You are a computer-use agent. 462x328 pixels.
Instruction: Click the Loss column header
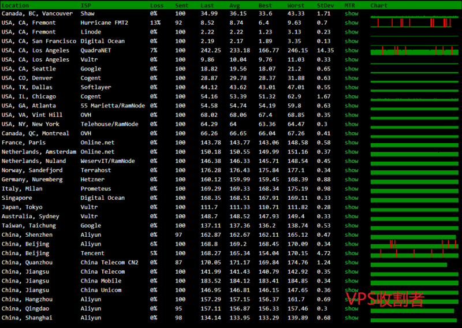[x=157, y=5]
